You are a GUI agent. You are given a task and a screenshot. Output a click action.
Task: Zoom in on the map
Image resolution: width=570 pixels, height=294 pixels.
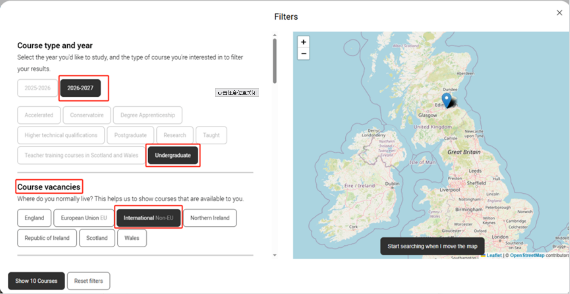[304, 42]
